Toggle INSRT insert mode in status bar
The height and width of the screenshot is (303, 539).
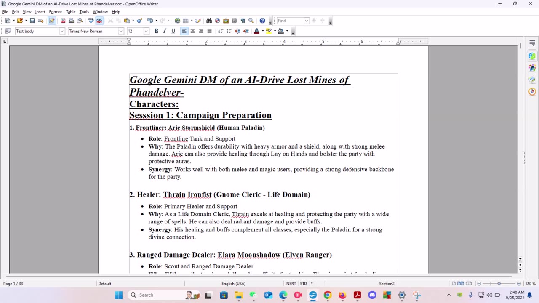point(291,284)
